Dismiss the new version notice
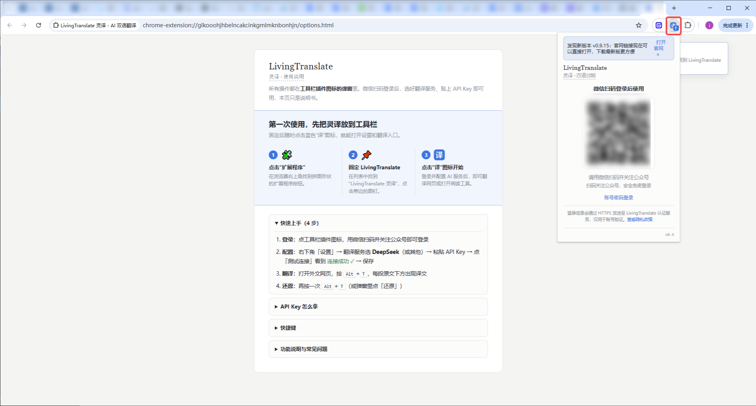Screen dimensions: 756x406 [x=658, y=55]
